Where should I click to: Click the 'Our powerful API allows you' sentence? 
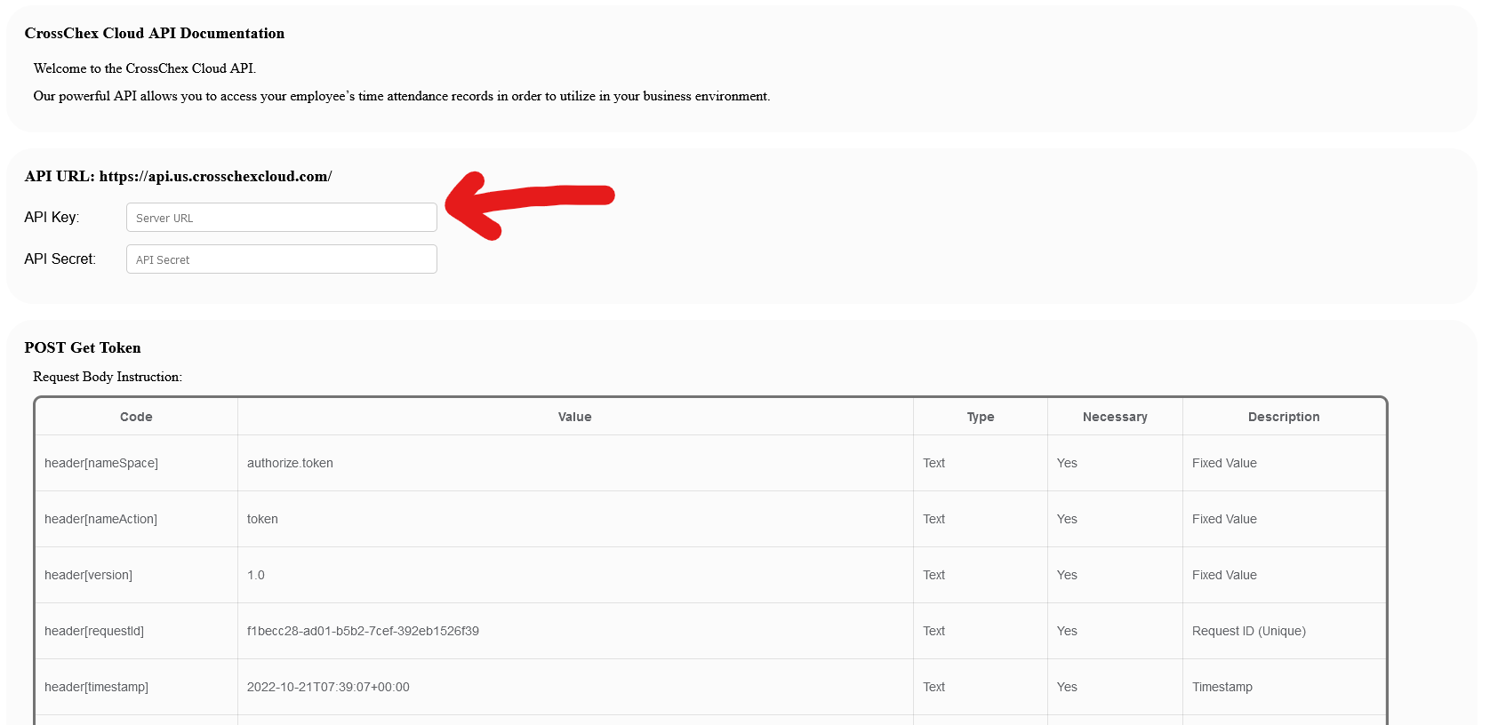pos(402,96)
